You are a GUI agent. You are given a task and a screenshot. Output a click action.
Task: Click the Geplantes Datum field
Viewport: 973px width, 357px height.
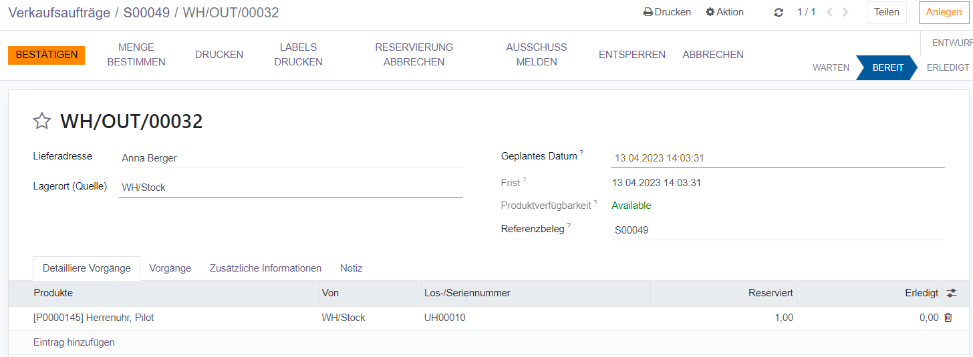(x=777, y=158)
